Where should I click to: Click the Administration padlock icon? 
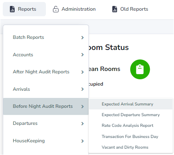tap(56, 9)
